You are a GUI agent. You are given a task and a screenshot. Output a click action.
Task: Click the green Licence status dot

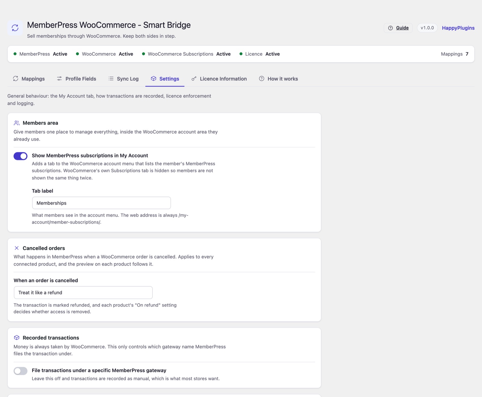pyautogui.click(x=241, y=54)
